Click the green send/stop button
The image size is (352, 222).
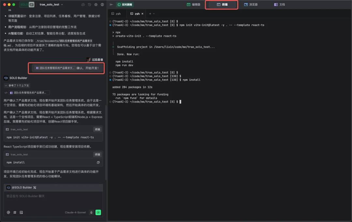pos(98,212)
